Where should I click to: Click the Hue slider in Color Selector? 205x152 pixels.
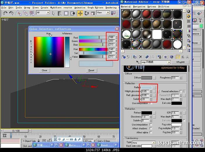pos(93,49)
